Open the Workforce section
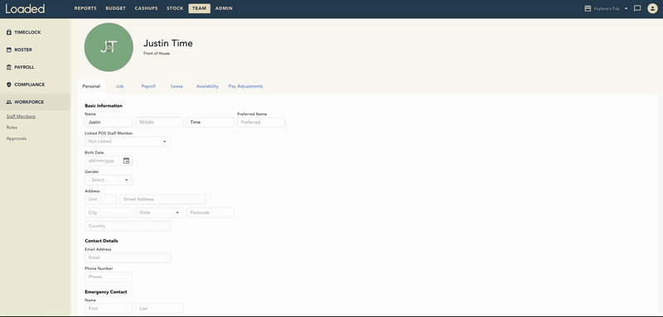 [35, 102]
